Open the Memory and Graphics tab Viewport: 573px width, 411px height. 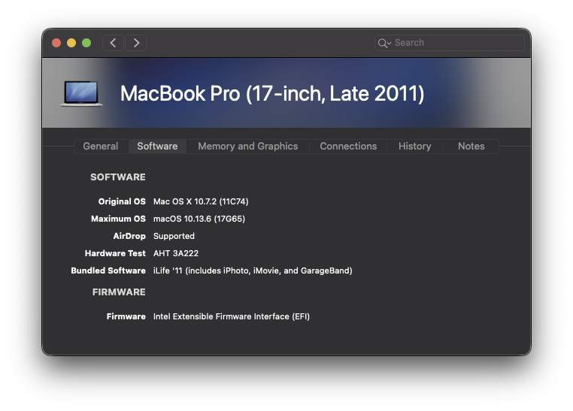[x=247, y=147]
